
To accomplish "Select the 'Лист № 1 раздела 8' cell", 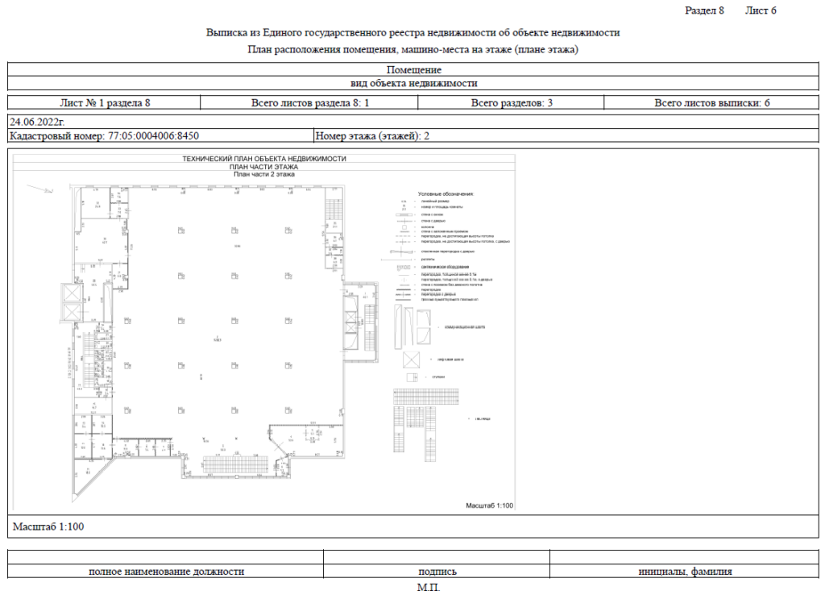I will [105, 103].
